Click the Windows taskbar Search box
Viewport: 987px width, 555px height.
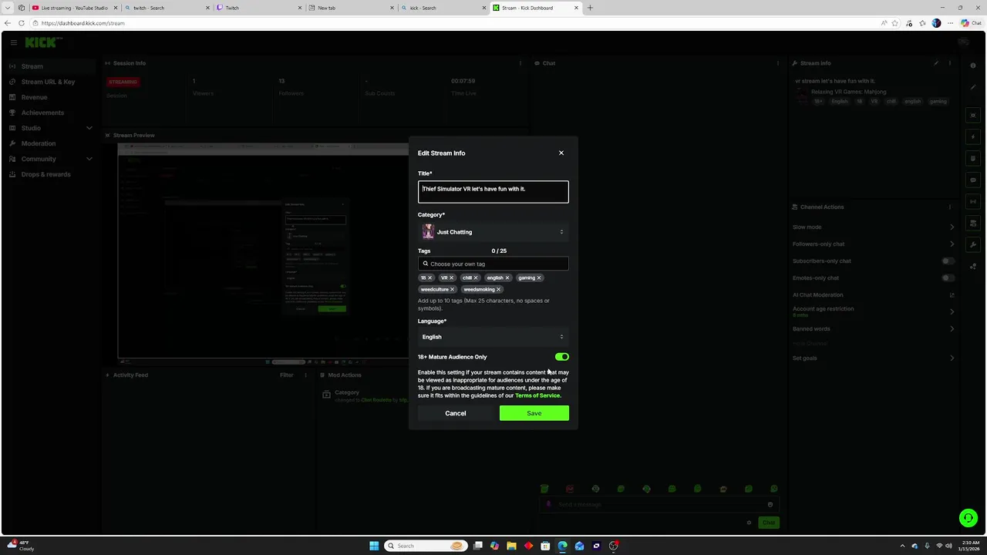click(426, 546)
